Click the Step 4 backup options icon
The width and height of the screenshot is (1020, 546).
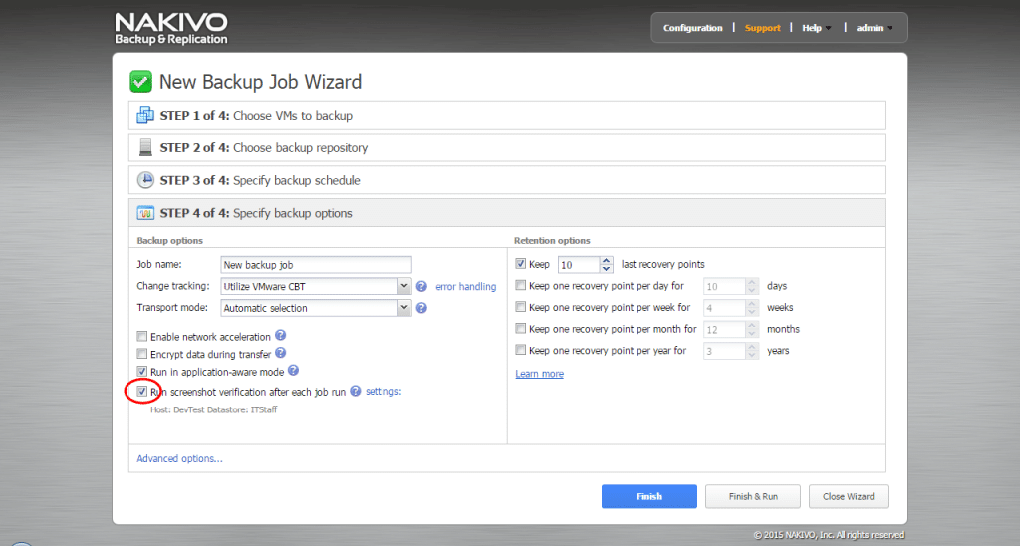pos(145,213)
